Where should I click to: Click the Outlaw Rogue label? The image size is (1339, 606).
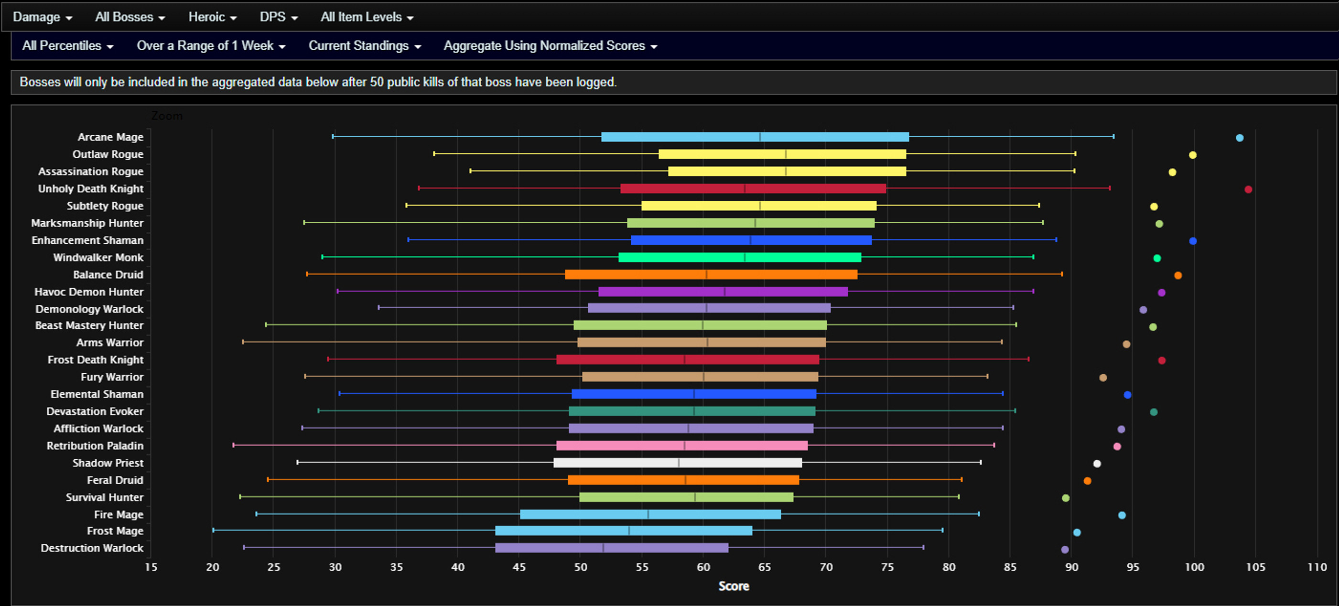108,154
